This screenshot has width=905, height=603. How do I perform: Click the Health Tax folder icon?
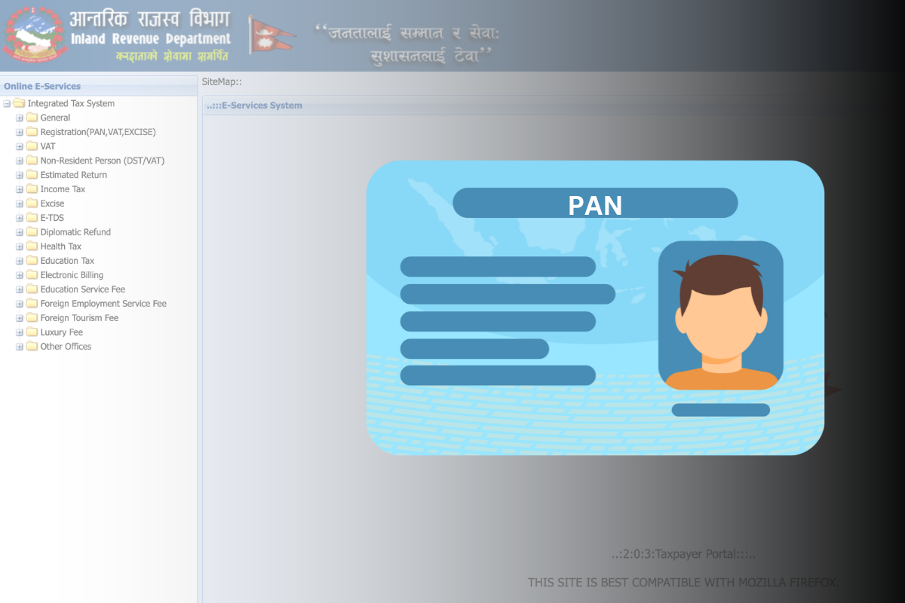(32, 246)
